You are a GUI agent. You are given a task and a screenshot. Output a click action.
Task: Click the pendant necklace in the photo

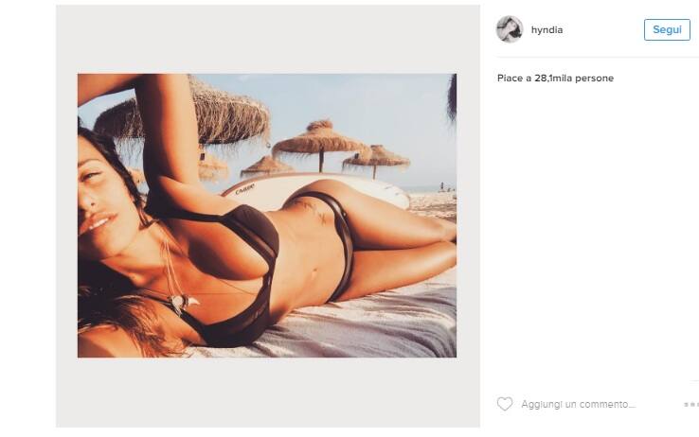click(185, 302)
